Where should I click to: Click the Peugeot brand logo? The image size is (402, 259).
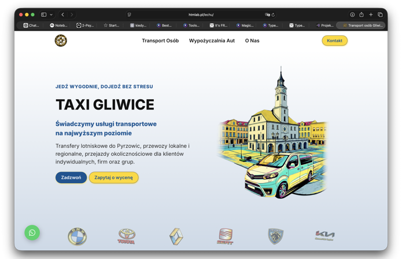point(275,236)
